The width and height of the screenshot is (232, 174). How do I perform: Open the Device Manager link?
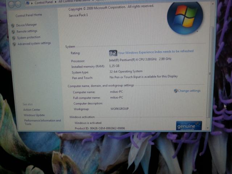[26, 25]
